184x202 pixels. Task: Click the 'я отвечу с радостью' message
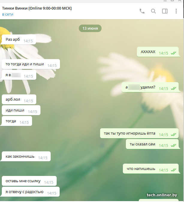[x=31, y=192]
